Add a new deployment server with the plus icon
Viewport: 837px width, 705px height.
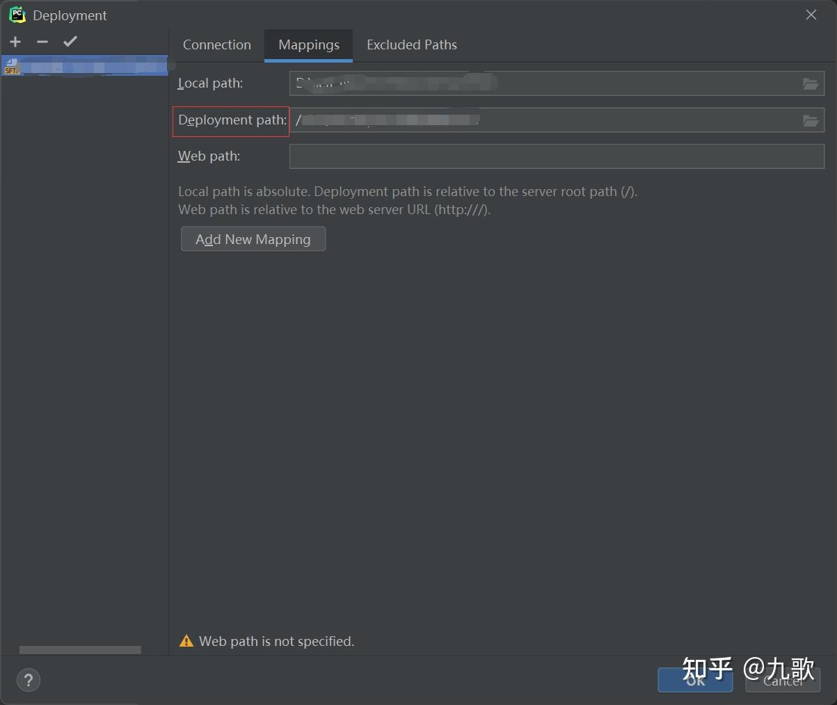(x=15, y=41)
